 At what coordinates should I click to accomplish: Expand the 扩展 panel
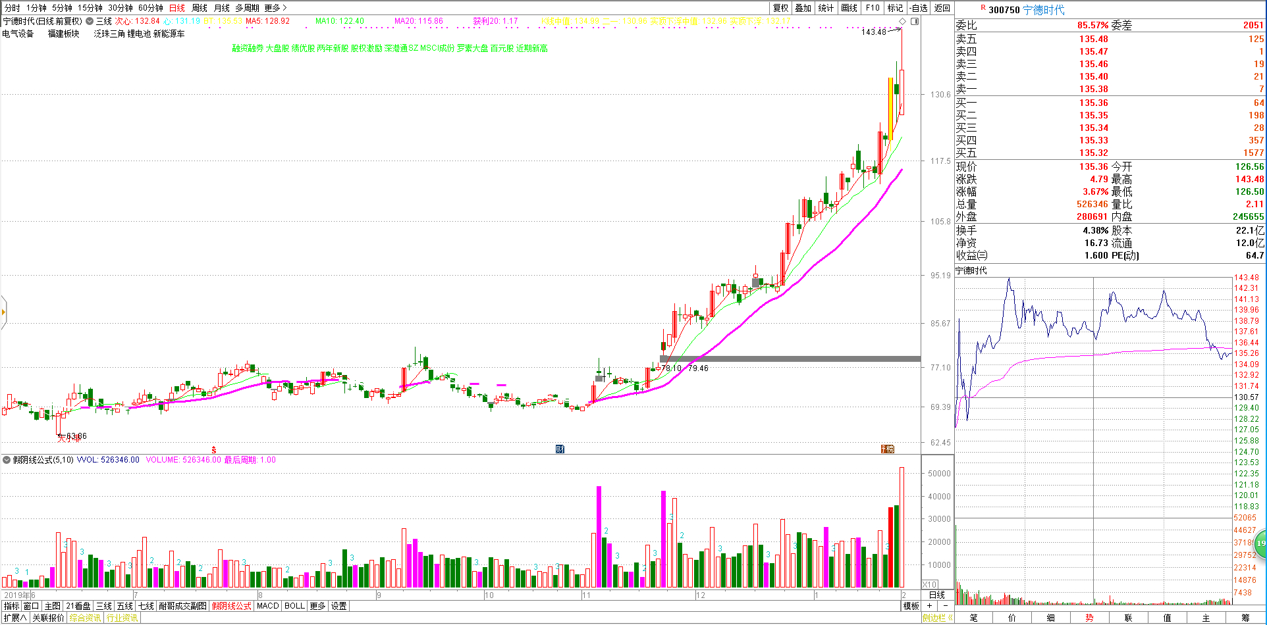[14, 618]
